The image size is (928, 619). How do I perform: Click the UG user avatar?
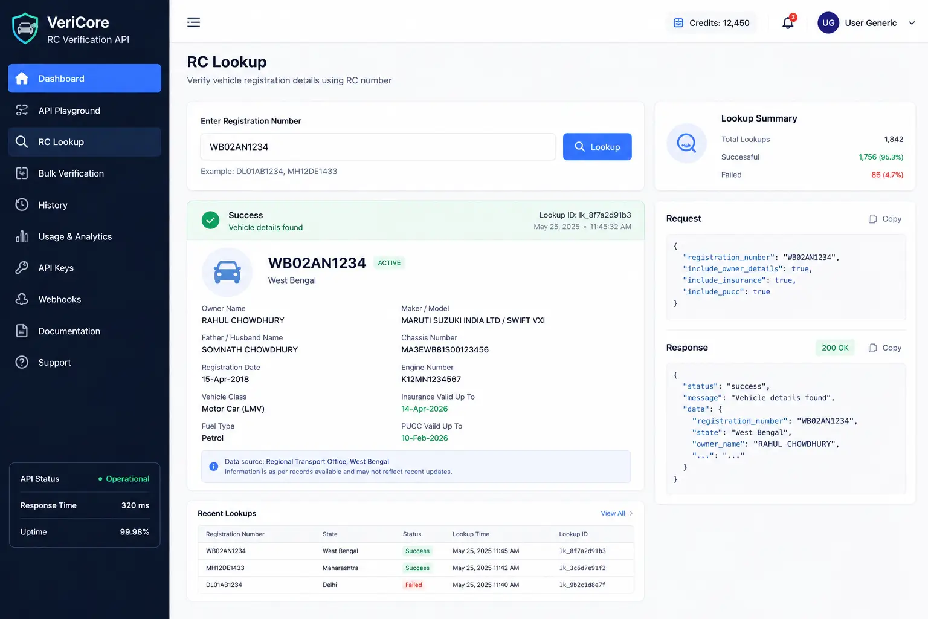tap(828, 23)
